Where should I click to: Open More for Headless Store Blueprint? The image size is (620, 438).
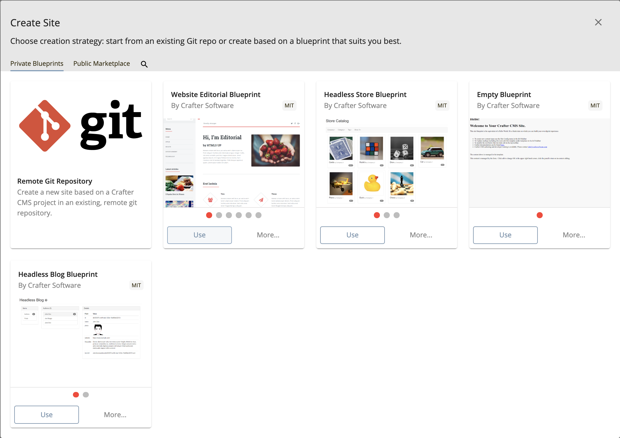[421, 235]
